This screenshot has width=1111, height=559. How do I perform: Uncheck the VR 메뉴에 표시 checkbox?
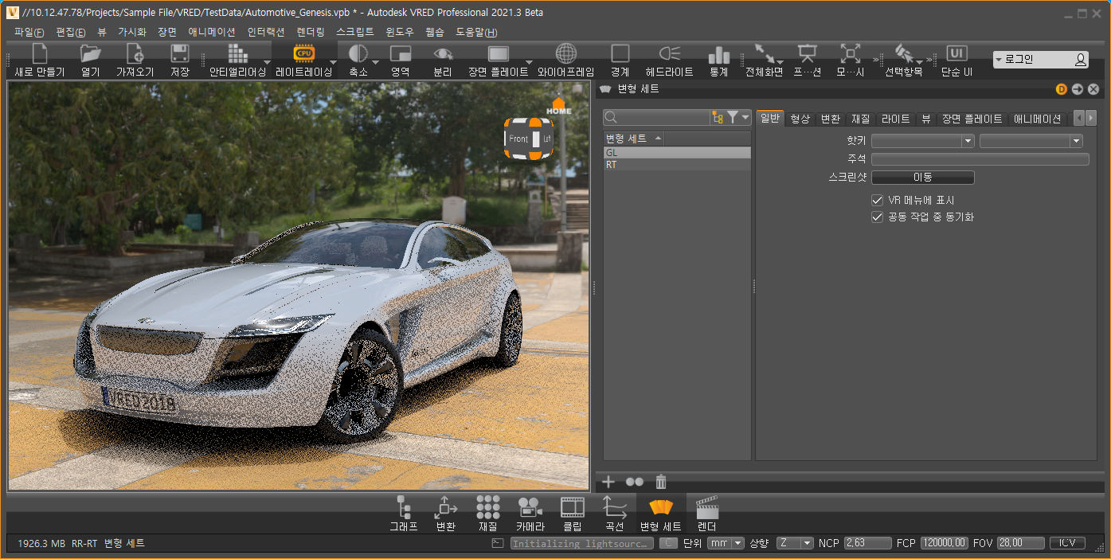tap(878, 201)
